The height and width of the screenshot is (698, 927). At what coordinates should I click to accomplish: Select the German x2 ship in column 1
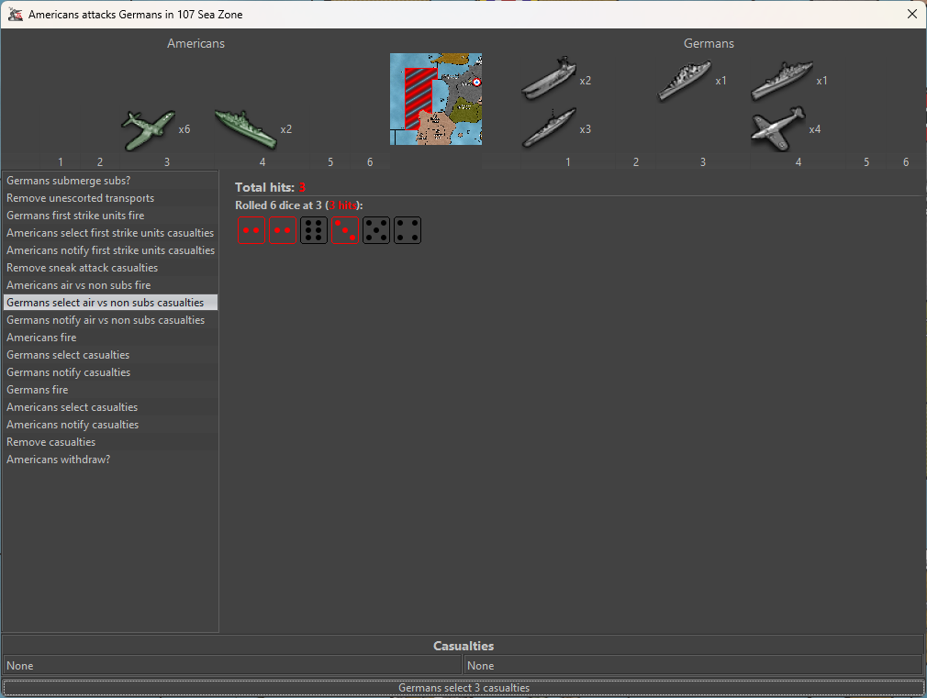549,80
